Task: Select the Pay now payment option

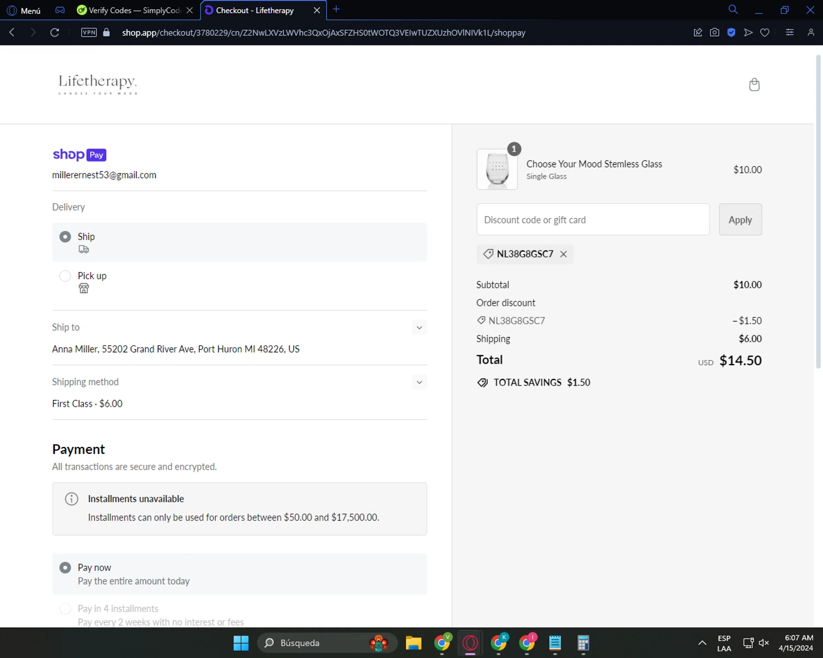Action: pos(240,574)
